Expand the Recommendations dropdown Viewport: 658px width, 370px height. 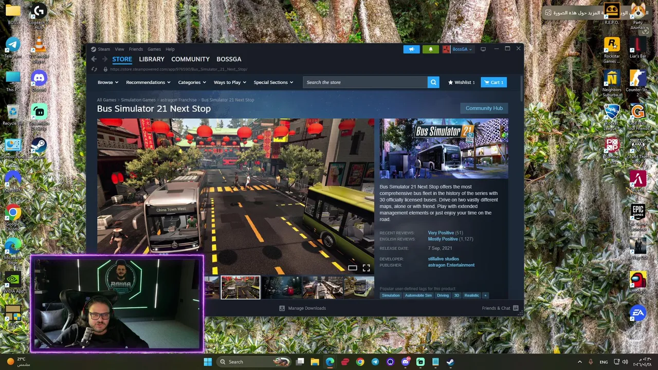point(148,82)
